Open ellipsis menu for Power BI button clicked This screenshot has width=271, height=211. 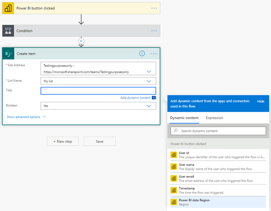click(x=154, y=8)
